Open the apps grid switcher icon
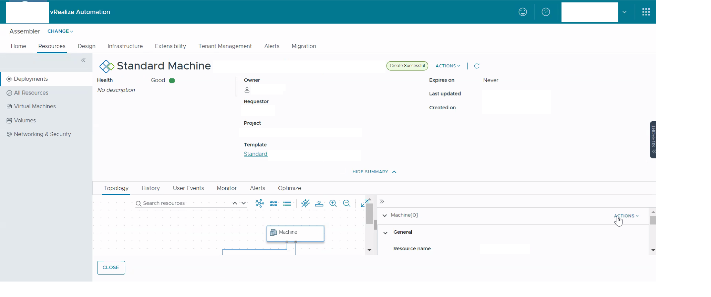711x297 pixels. [646, 12]
